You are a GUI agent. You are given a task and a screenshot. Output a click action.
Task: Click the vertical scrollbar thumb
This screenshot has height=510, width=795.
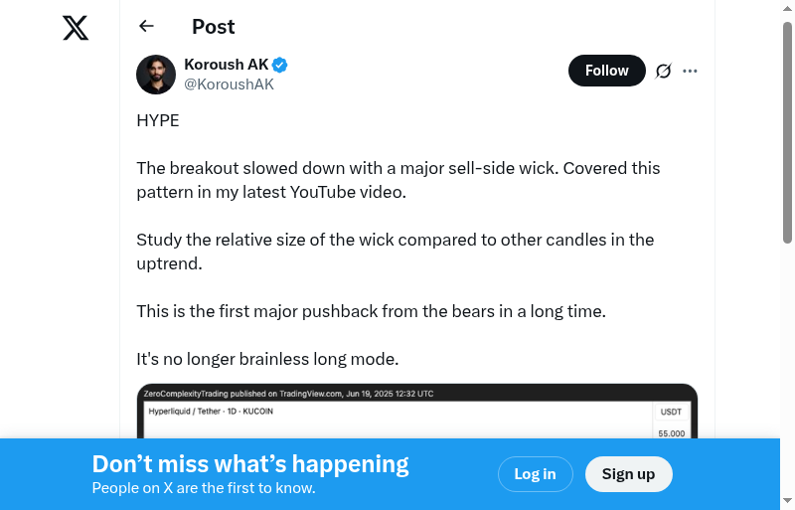pyautogui.click(x=787, y=129)
